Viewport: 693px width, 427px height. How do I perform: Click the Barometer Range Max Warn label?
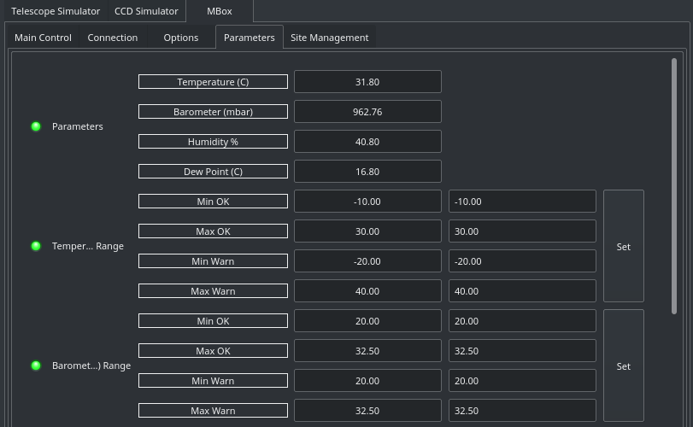point(213,411)
